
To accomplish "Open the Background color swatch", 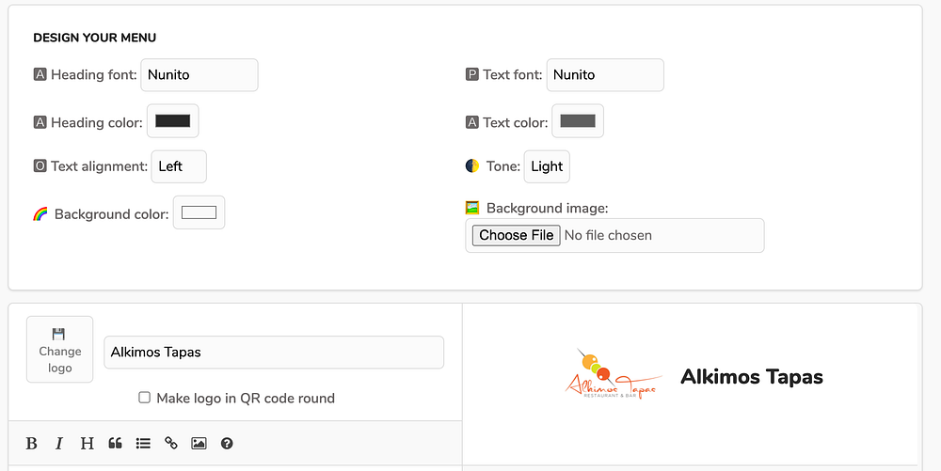I will pyautogui.click(x=199, y=212).
